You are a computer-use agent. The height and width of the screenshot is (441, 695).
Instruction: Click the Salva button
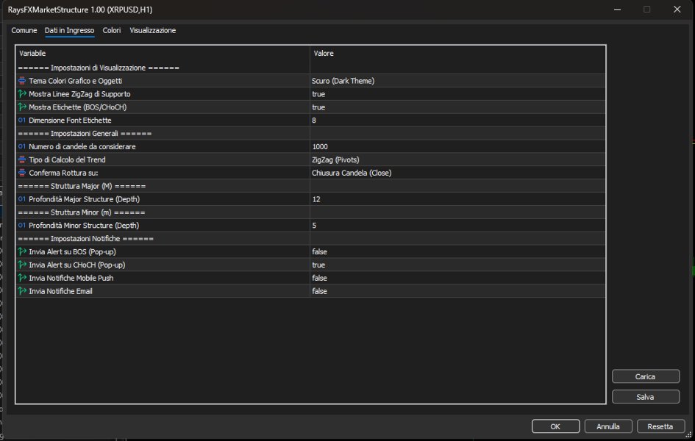click(646, 397)
